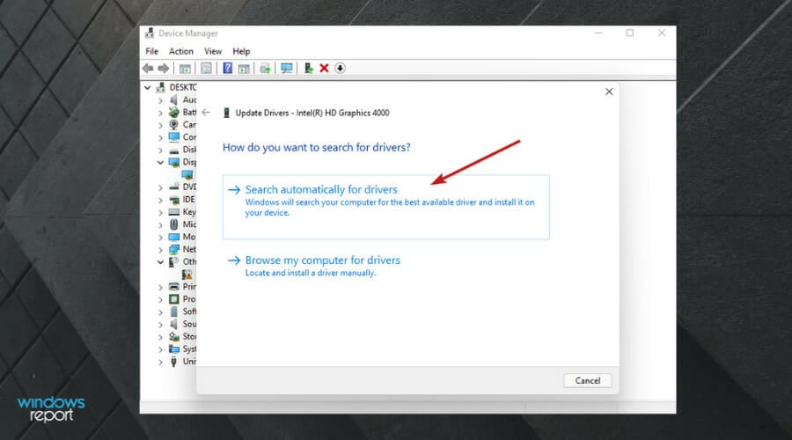Viewport: 792px width, 440px height.
Task: Expand the Universal Serial Bus row chevron
Action: pyautogui.click(x=161, y=362)
